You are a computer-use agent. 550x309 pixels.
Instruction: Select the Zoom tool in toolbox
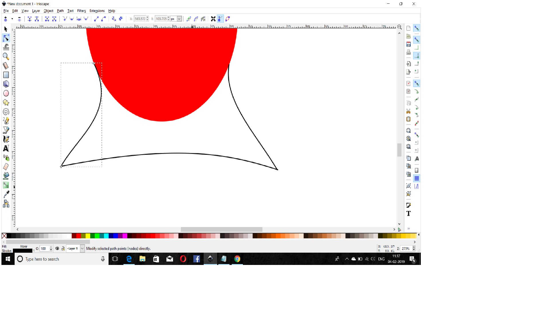(6, 56)
